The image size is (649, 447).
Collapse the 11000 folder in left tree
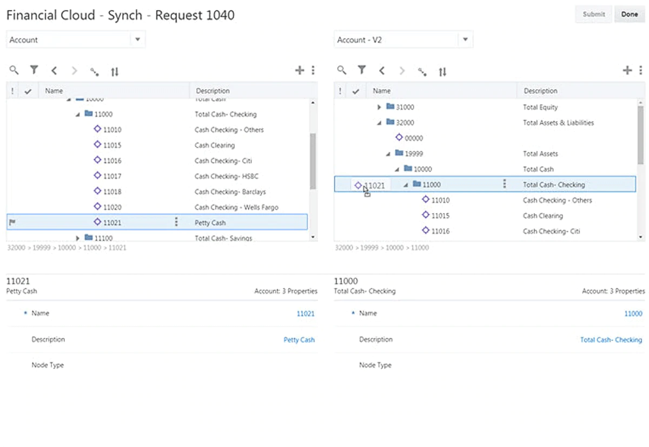[78, 115]
